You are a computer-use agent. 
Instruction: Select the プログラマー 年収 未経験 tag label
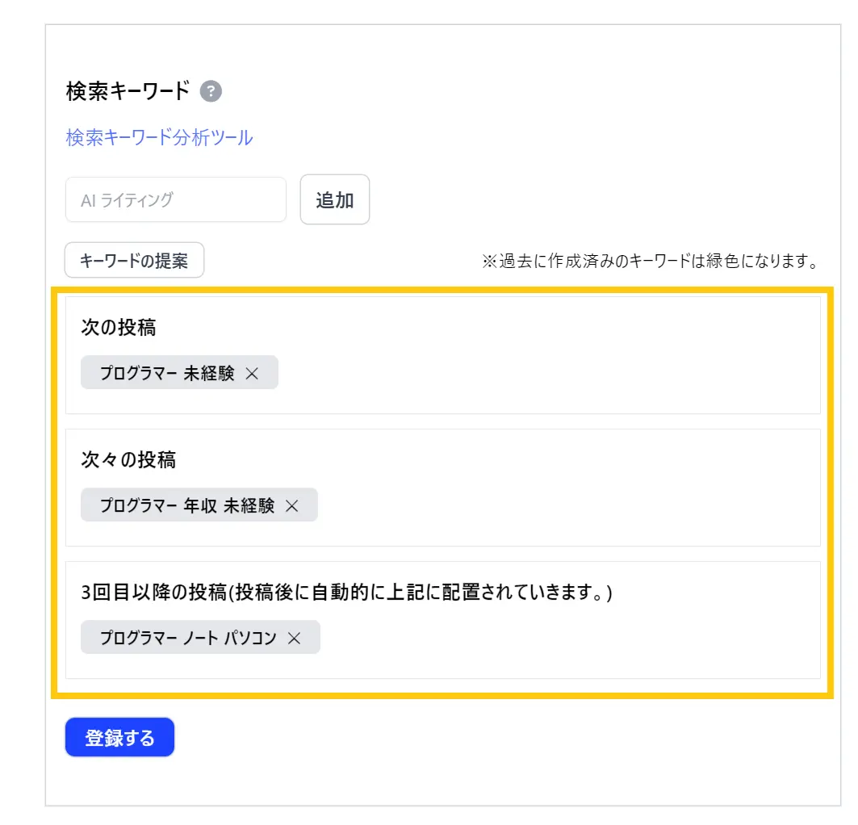[x=187, y=505]
